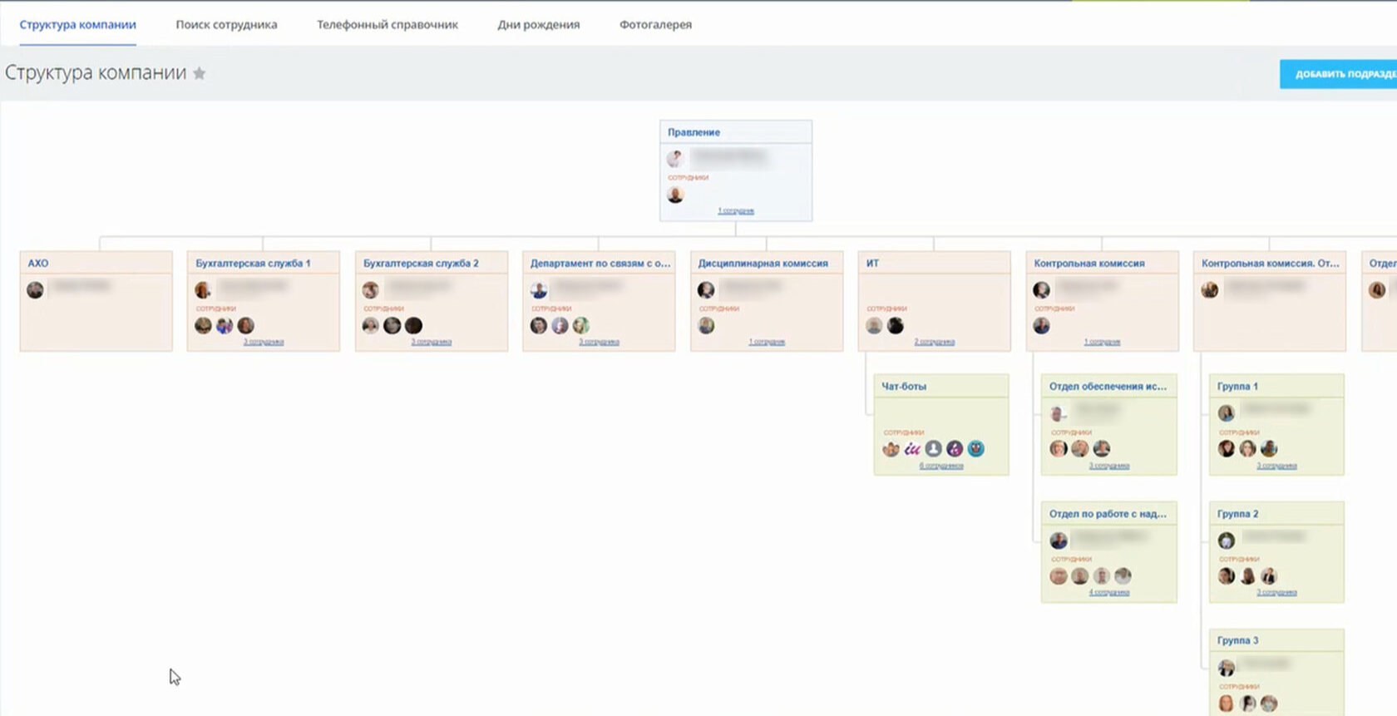1397x716 pixels.
Task: Click the Добавить подразделение button
Action: tap(1338, 74)
